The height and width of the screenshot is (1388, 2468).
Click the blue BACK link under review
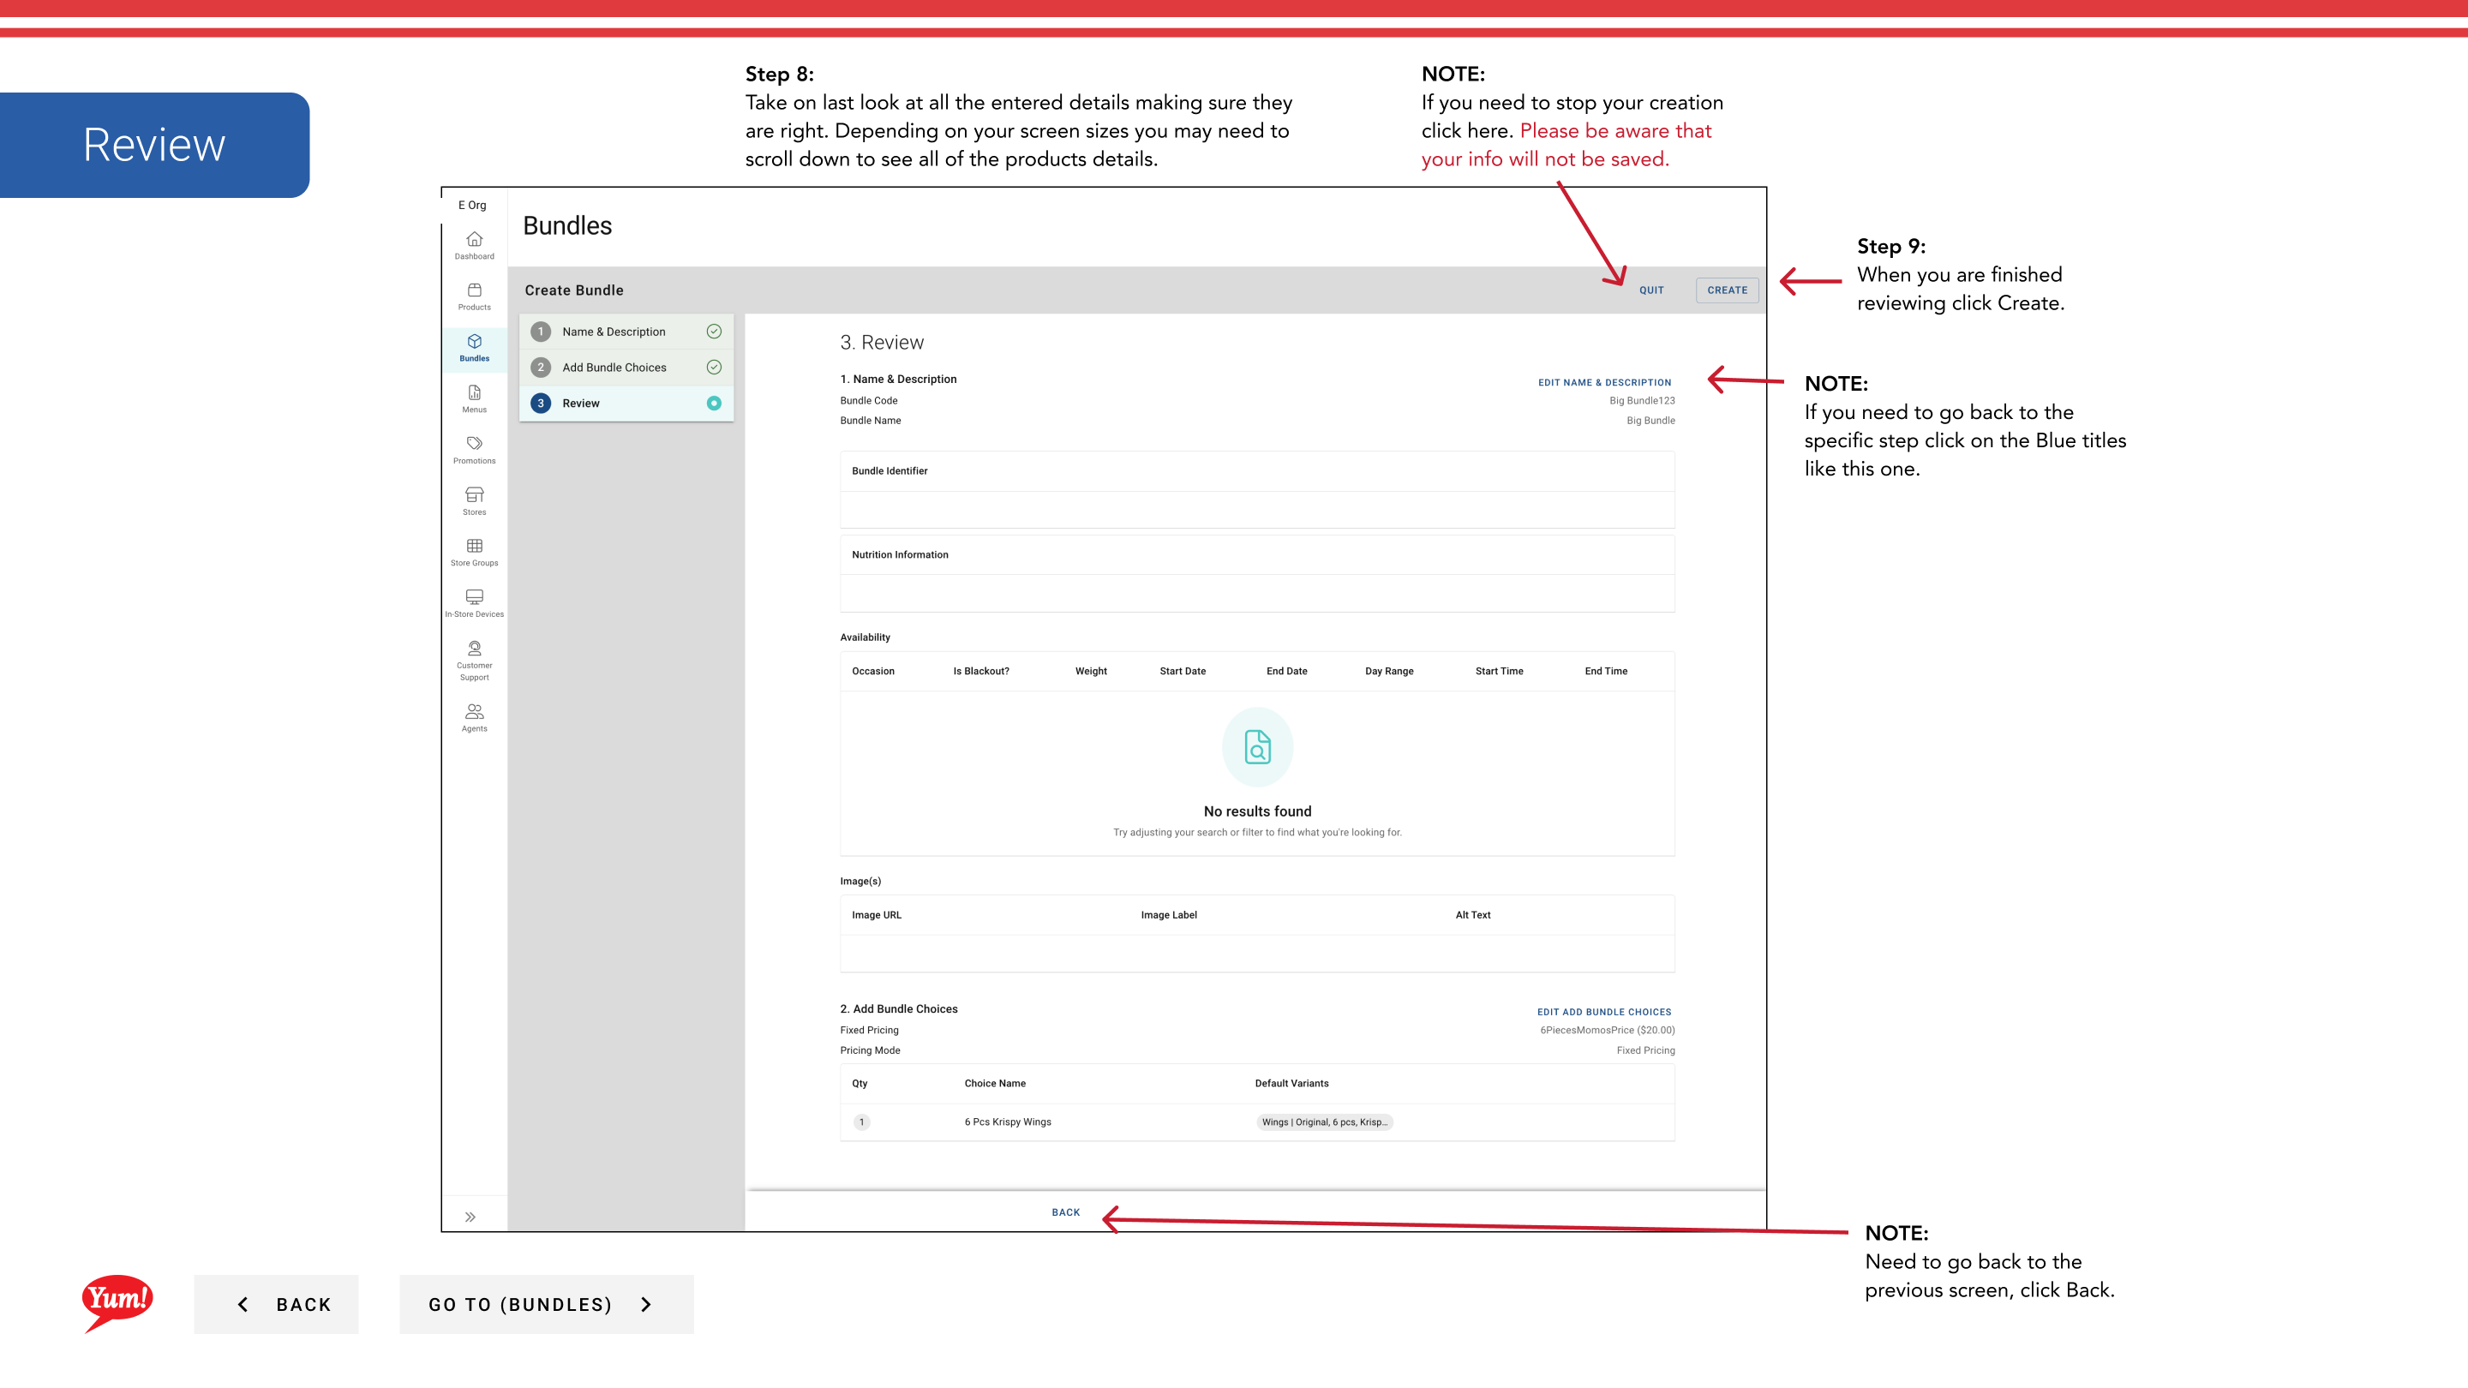point(1065,1212)
